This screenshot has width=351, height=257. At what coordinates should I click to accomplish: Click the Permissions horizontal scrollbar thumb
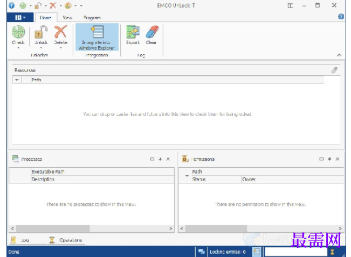[216, 229]
